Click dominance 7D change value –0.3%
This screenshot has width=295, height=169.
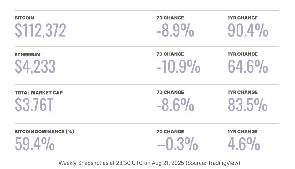click(x=177, y=144)
